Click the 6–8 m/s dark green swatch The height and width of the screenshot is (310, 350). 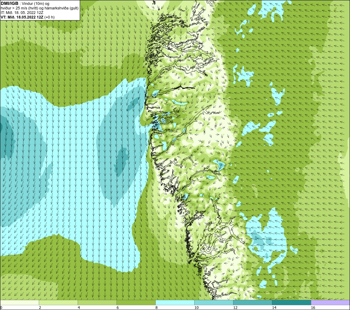coord(136,302)
